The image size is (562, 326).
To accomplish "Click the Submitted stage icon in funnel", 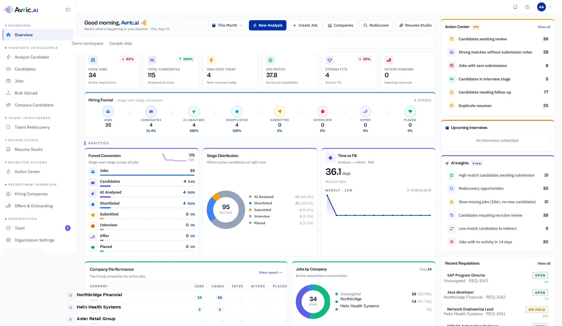I will pos(280,111).
